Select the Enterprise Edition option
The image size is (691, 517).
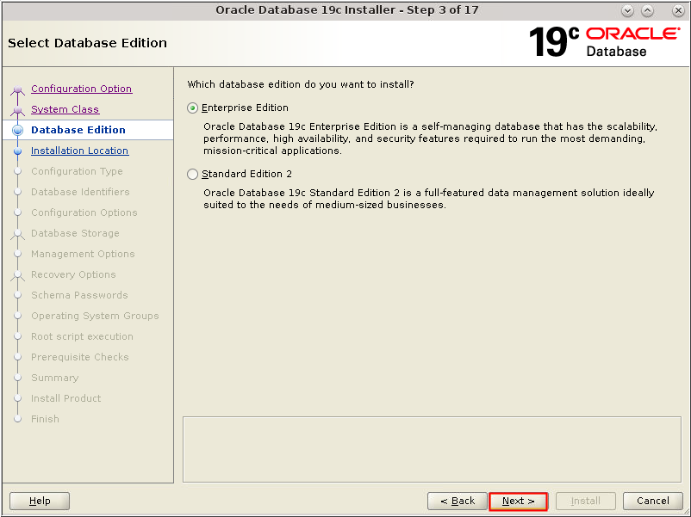point(193,108)
